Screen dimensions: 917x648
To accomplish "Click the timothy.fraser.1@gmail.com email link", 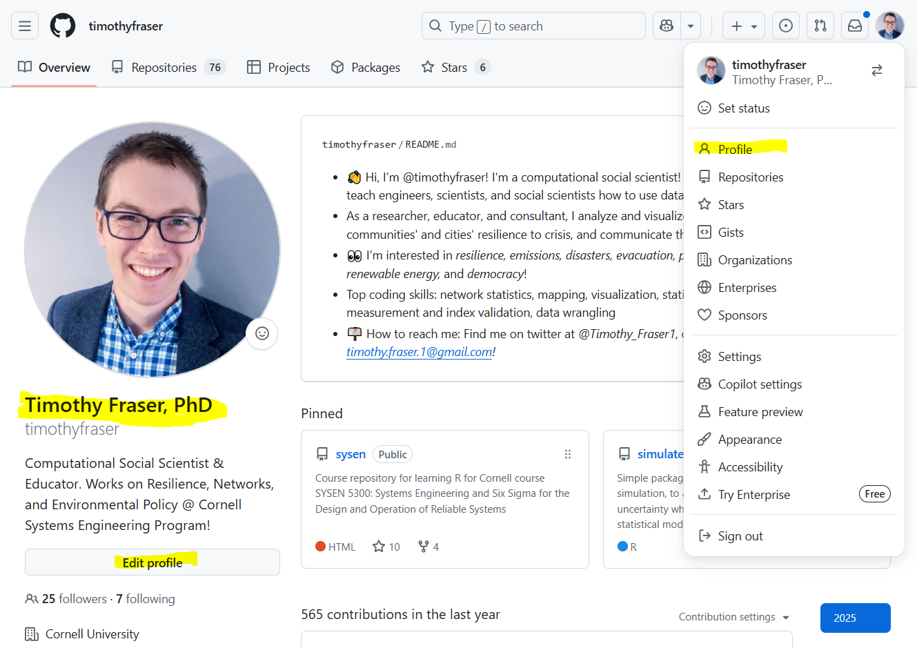I will coord(420,352).
